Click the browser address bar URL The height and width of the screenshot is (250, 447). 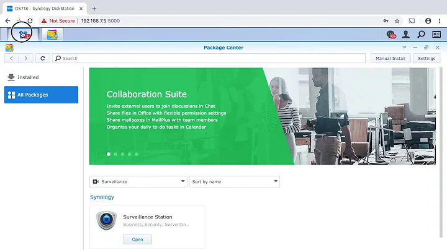pyautogui.click(x=101, y=21)
